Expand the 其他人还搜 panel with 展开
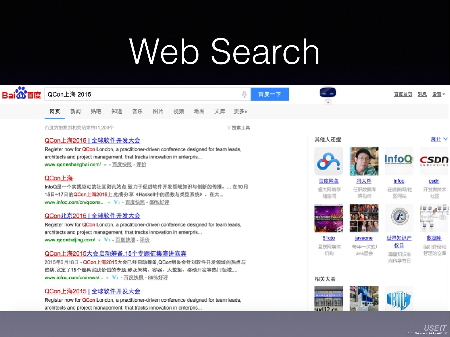This screenshot has height=337, width=450. point(439,139)
